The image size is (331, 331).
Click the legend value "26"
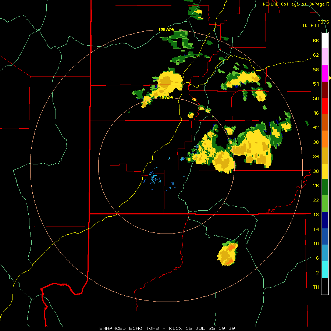click(x=316, y=186)
